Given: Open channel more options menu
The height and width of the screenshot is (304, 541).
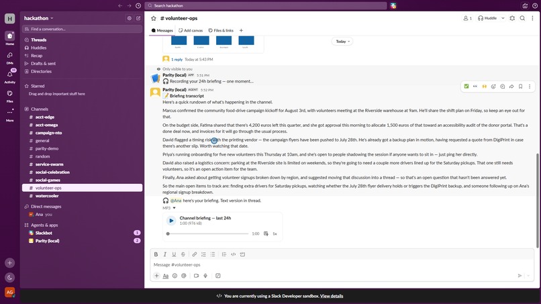Looking at the screenshot, I should click(532, 18).
